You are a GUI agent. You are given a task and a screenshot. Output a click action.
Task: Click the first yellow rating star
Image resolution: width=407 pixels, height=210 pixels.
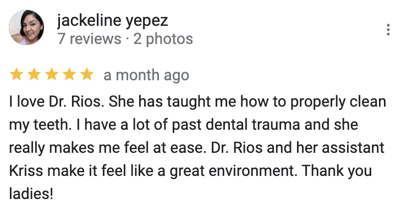click(x=16, y=74)
